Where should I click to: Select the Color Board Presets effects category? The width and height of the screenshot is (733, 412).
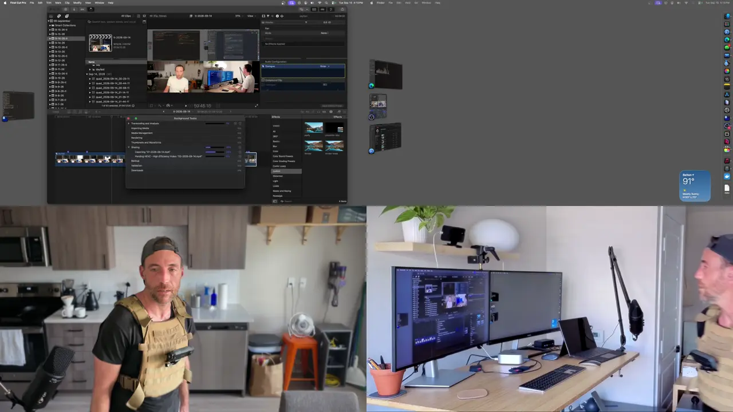[283, 156]
